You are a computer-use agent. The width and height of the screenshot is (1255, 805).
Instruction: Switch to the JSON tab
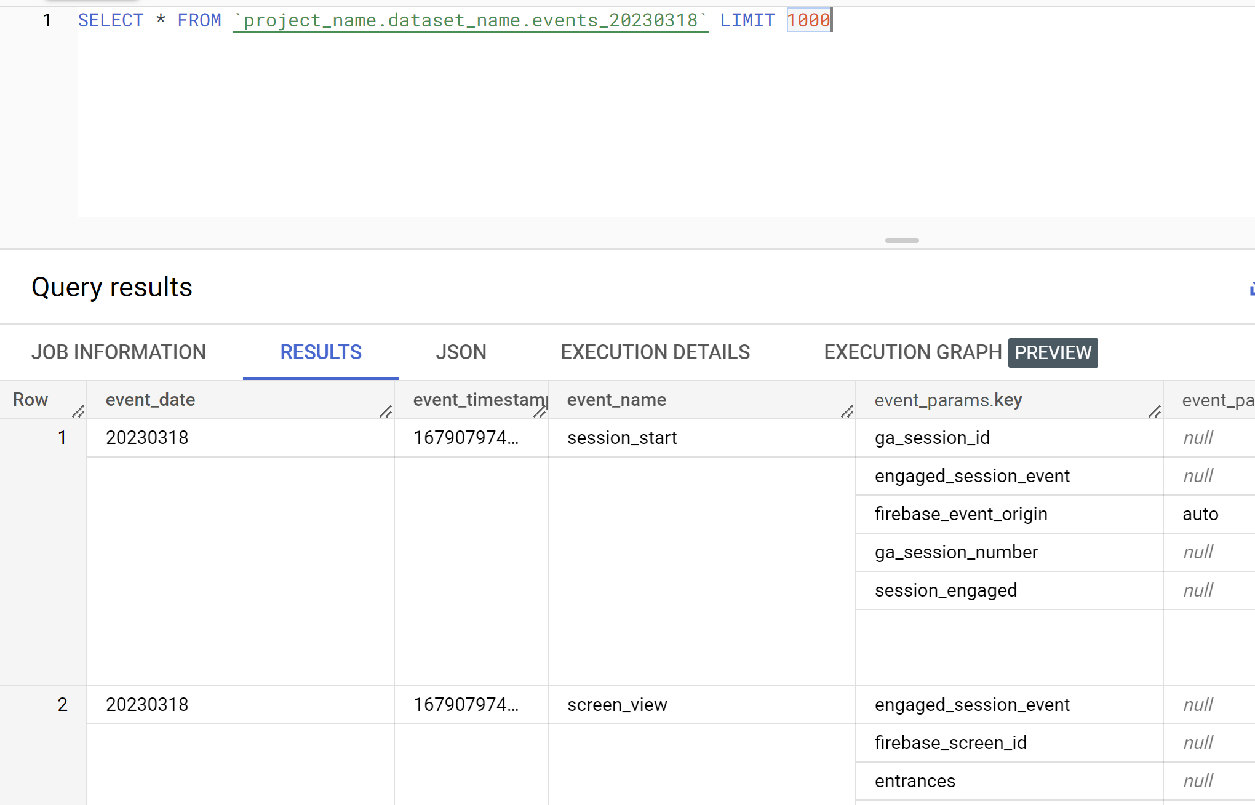[461, 352]
